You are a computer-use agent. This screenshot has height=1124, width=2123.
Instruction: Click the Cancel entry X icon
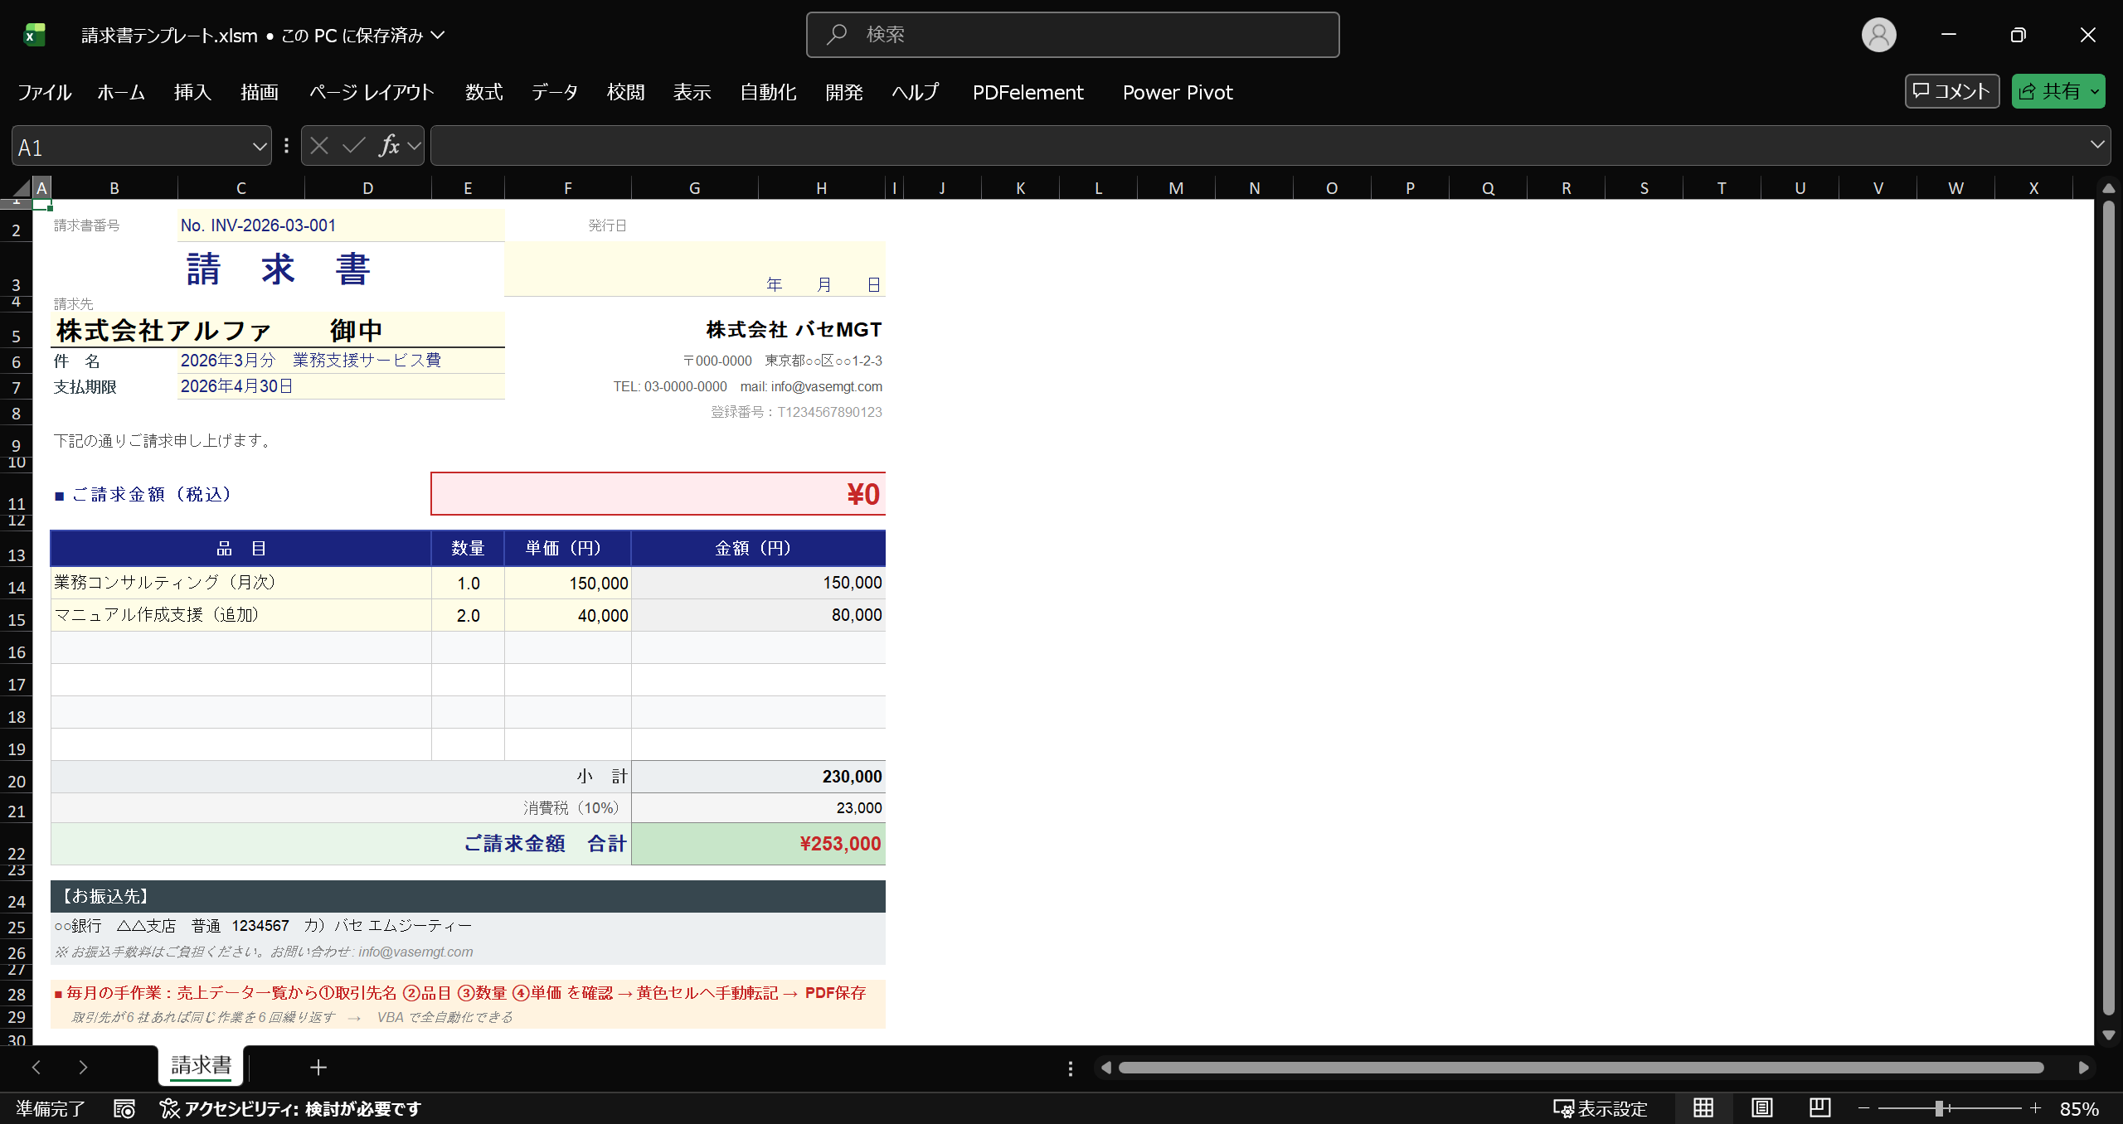pyautogui.click(x=319, y=147)
